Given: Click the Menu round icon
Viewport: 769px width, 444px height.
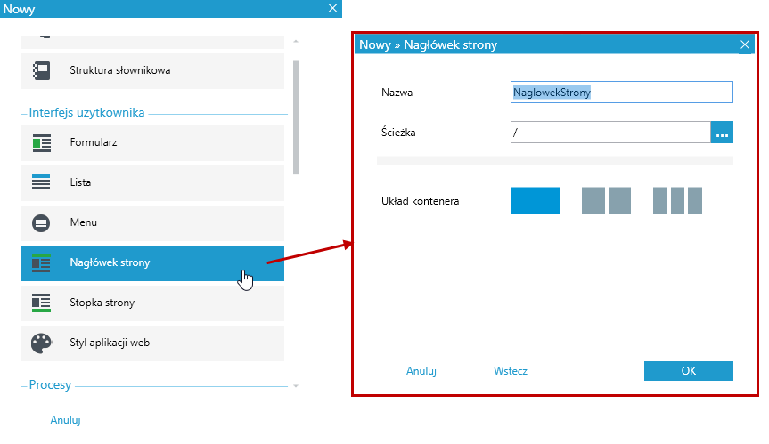Looking at the screenshot, I should point(41,223).
